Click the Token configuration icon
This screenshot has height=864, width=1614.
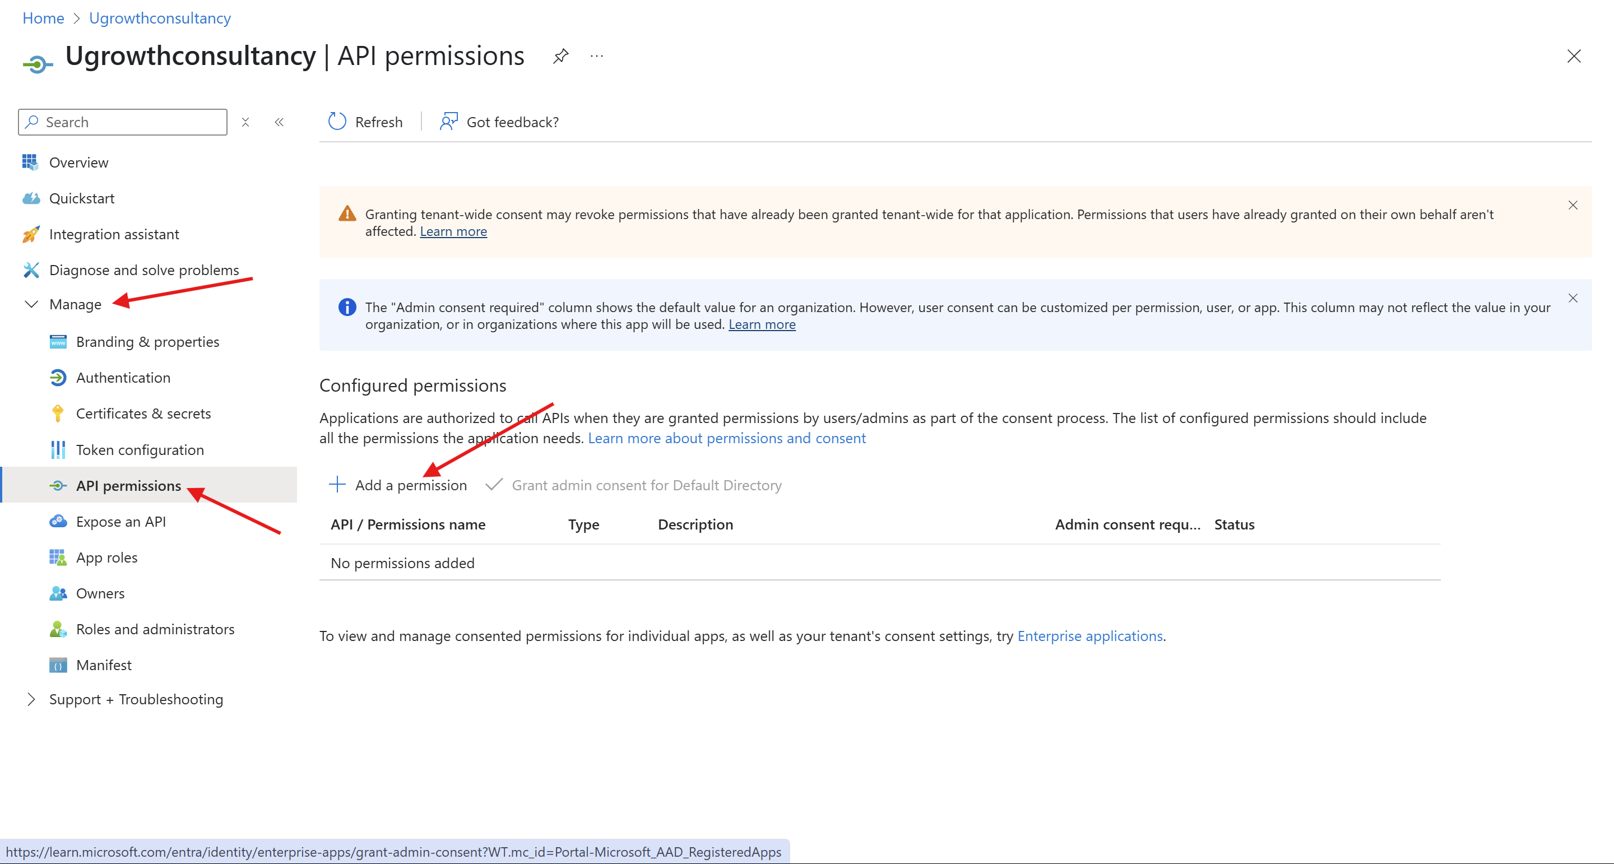click(58, 449)
